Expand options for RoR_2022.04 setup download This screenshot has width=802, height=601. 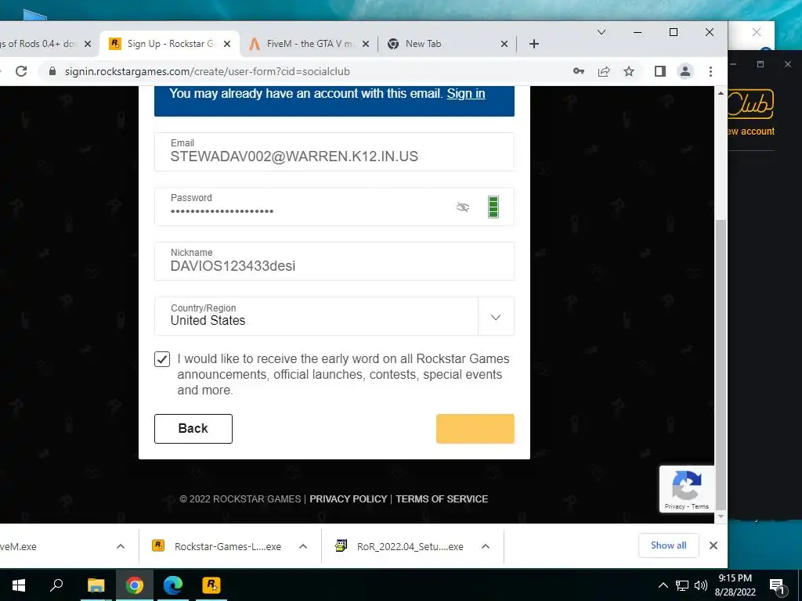pyautogui.click(x=486, y=546)
